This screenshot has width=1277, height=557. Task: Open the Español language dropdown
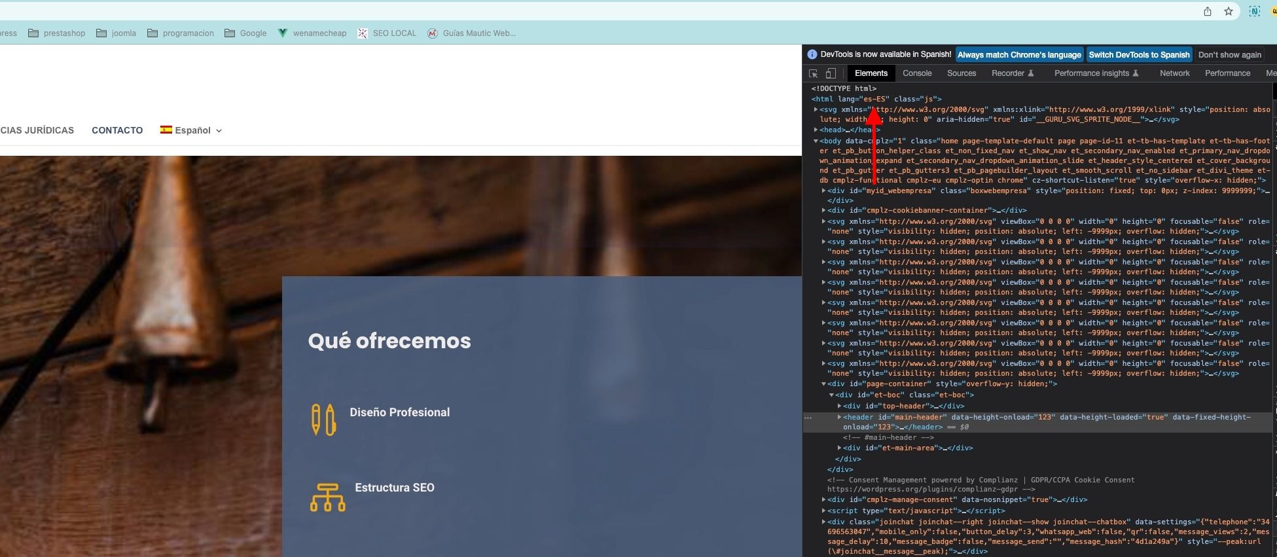coord(192,130)
